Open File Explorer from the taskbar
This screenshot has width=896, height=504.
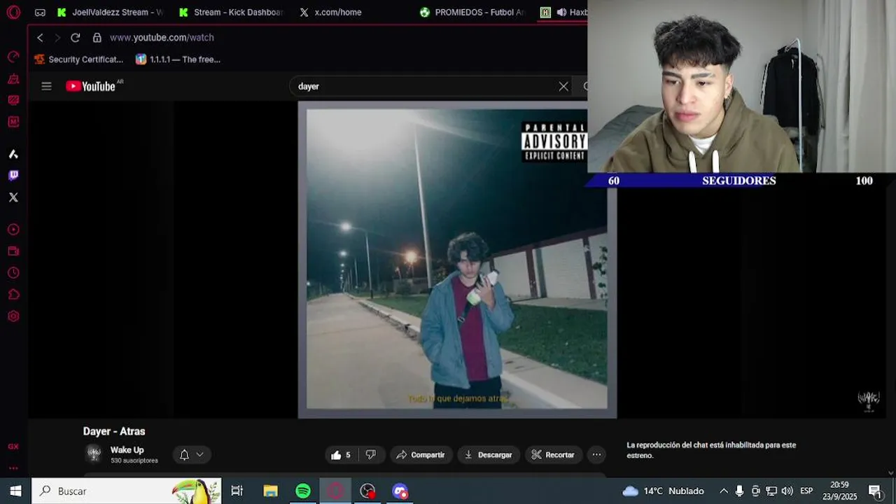tap(270, 491)
